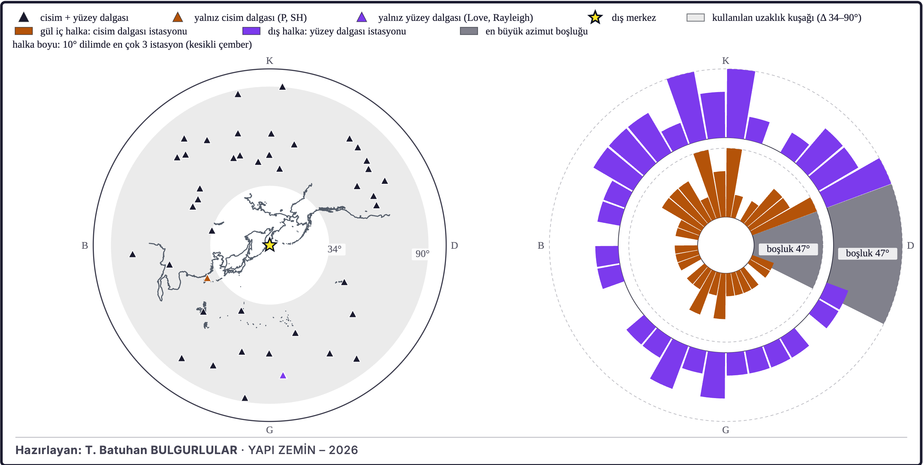Click the 'K' direction label above the rose diagram
This screenshot has height=465, width=923.
point(726,61)
